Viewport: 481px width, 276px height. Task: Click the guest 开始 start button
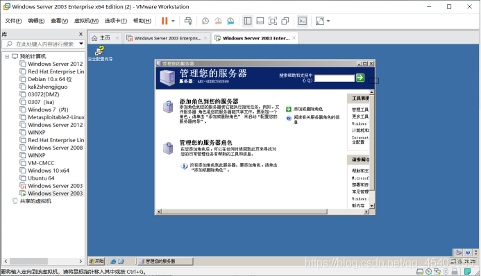coord(96,261)
